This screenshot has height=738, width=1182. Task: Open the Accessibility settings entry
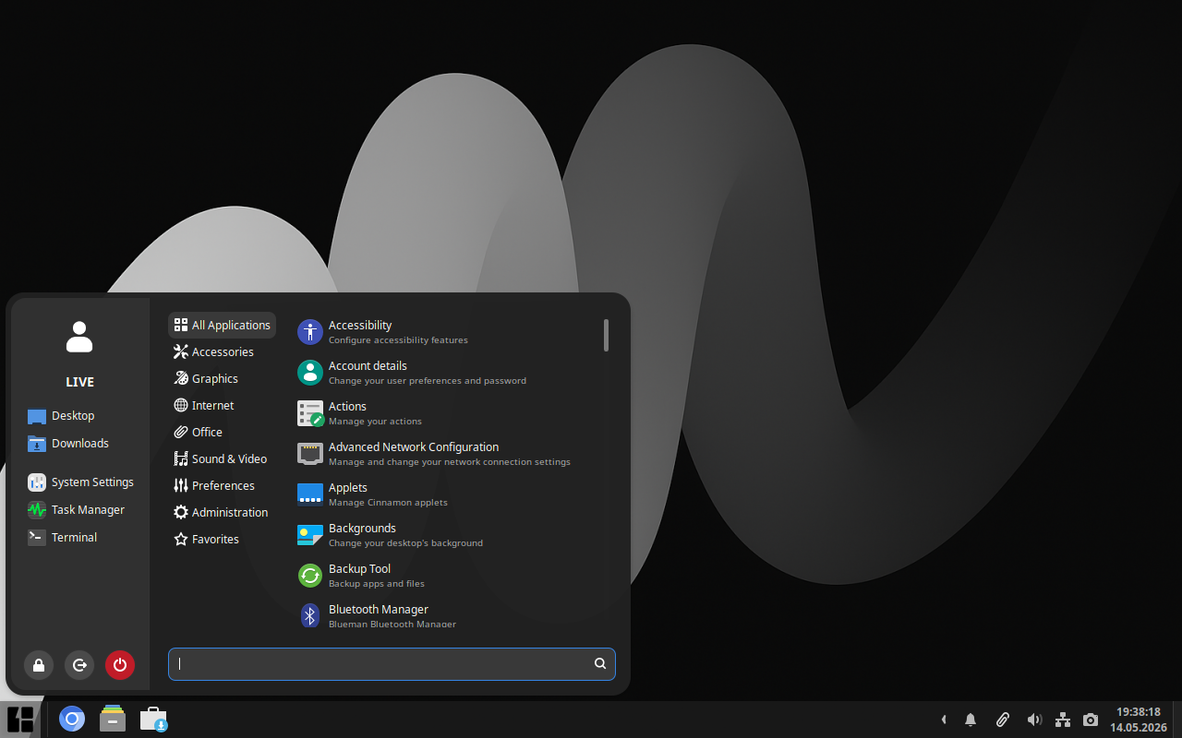pos(448,332)
